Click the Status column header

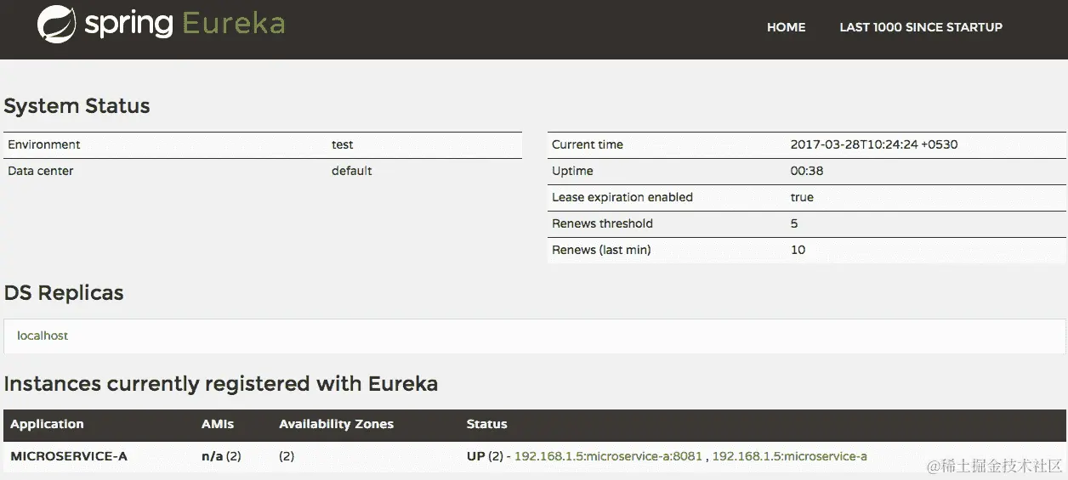[x=486, y=424]
